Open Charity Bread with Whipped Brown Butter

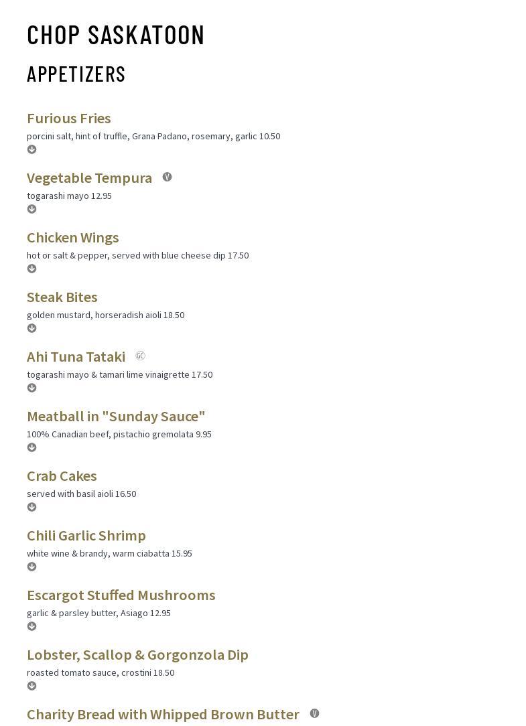tap(163, 715)
